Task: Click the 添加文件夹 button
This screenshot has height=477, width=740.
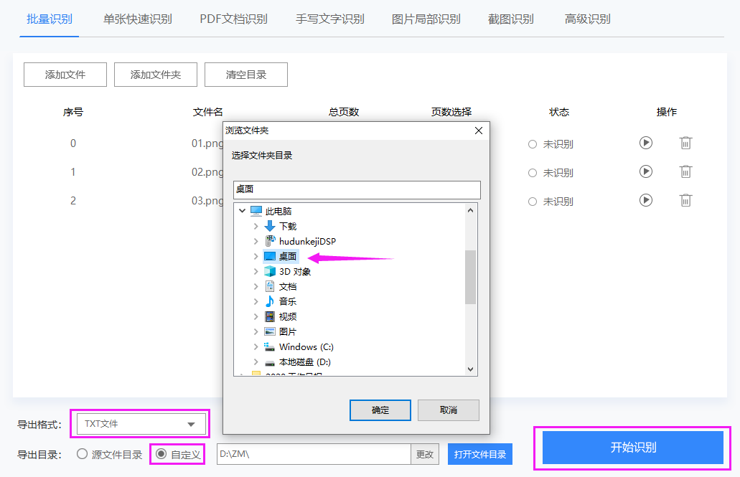Action: pyautogui.click(x=155, y=75)
